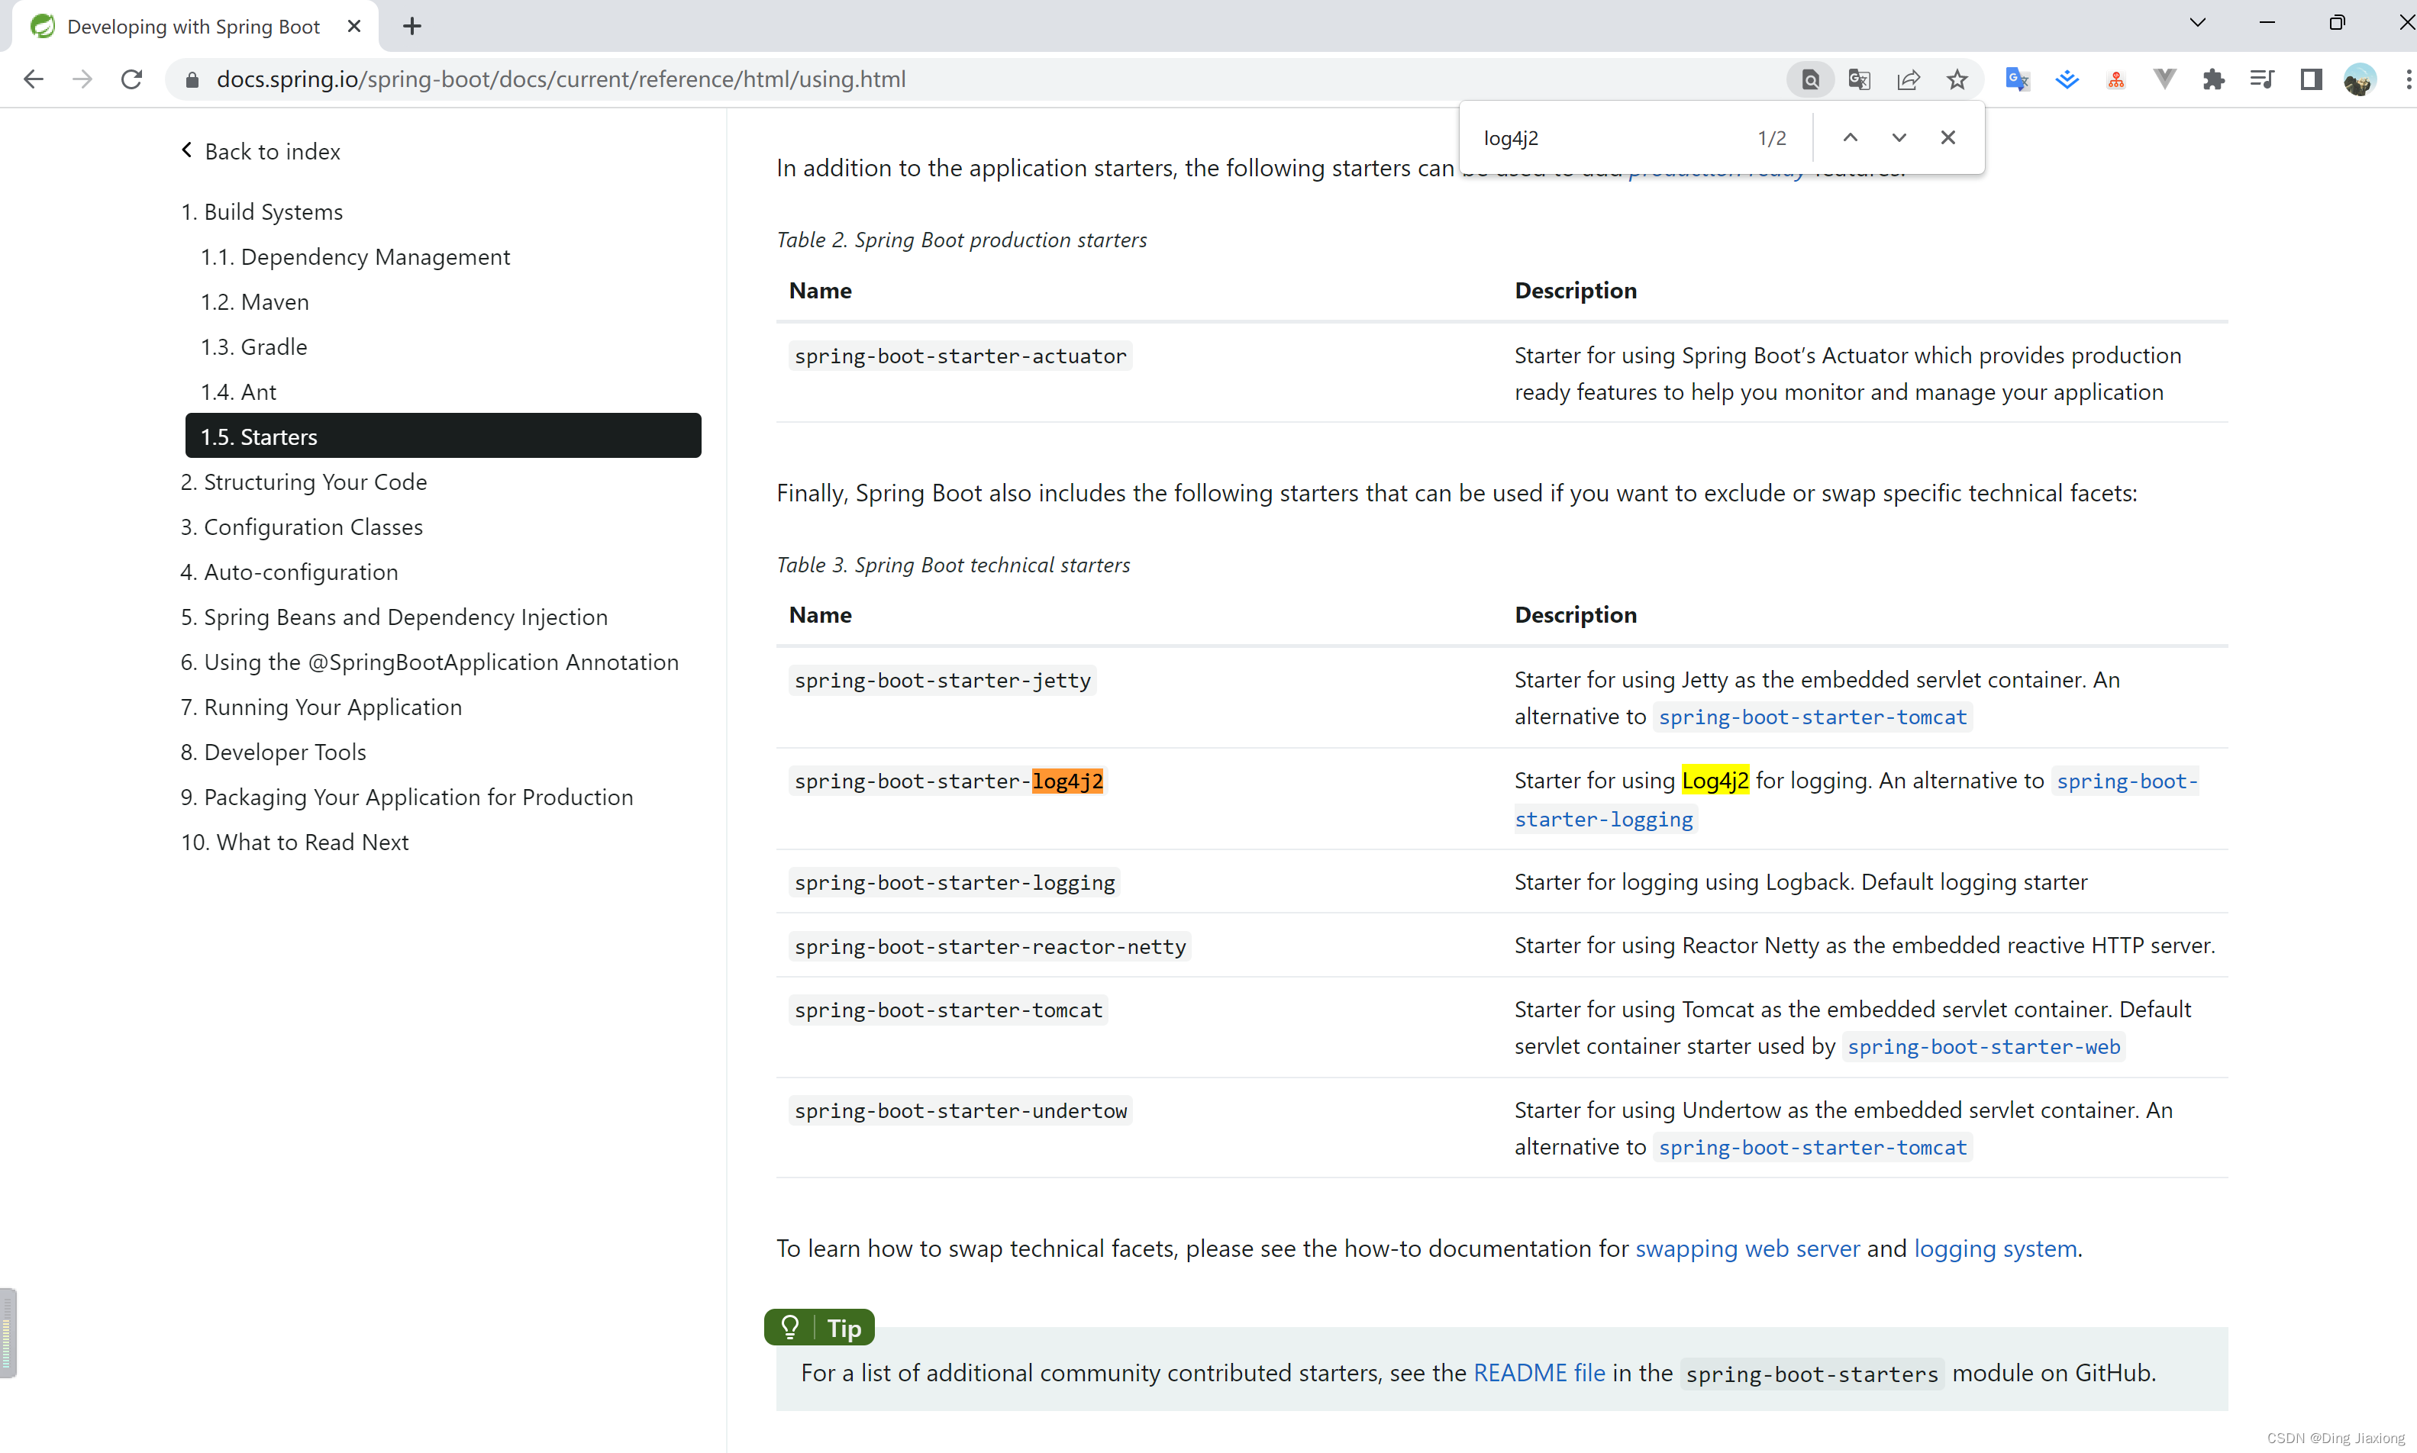Navigate to 1.2. Maven
Screen dimensions: 2417x1453
point(255,302)
